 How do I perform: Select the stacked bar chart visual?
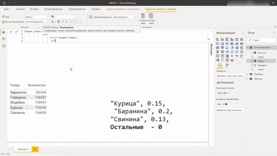[217, 39]
